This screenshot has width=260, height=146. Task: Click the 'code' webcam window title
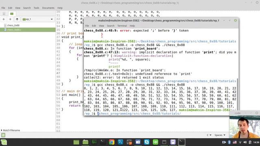click(237, 113)
